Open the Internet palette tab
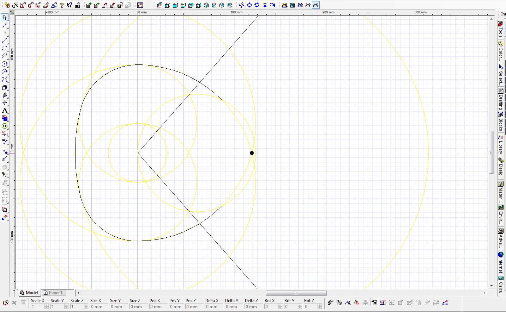Viewport: 506px width, 312px height. (501, 262)
